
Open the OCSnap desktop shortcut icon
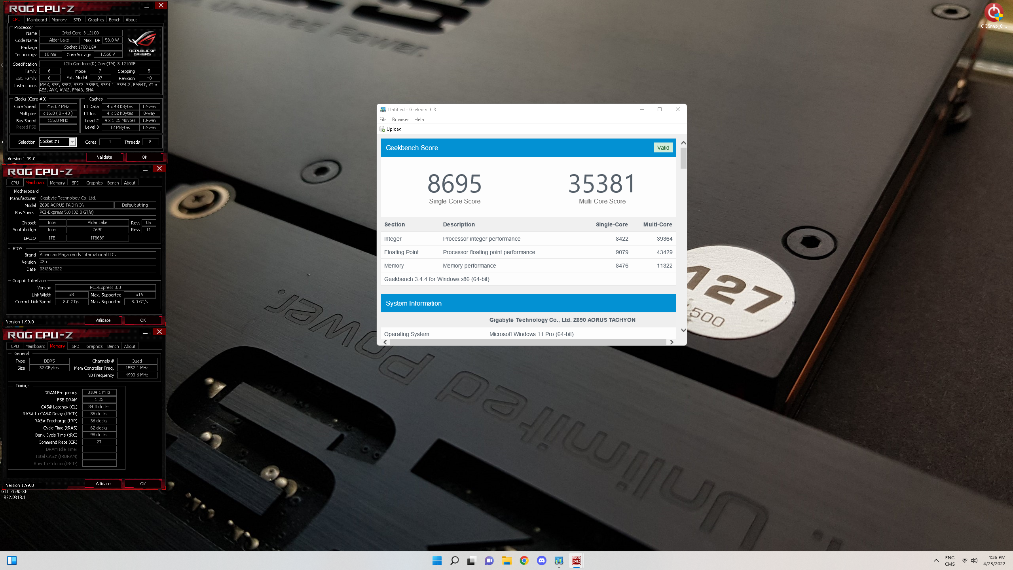994,16
